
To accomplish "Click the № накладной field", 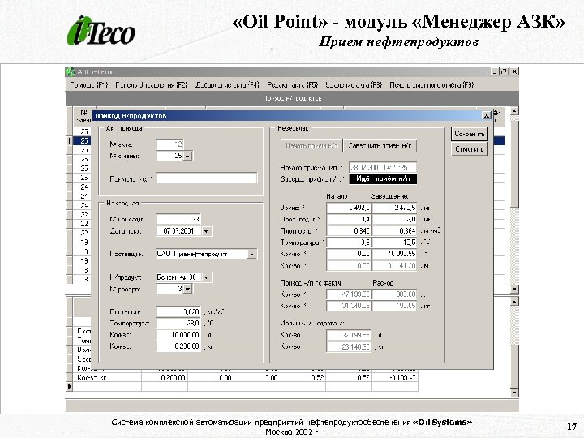I will pyautogui.click(x=178, y=219).
